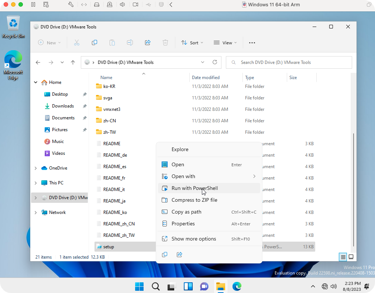375x293 pixels.
Task: Go back with the left arrow
Action: (x=38, y=62)
